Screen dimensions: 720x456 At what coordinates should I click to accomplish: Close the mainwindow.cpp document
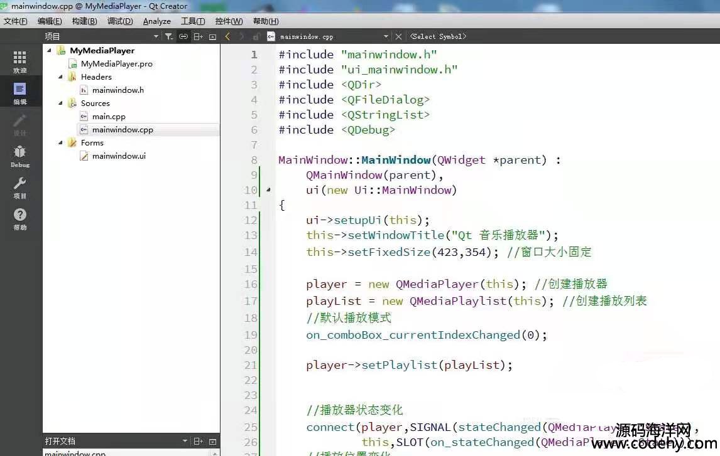[398, 36]
